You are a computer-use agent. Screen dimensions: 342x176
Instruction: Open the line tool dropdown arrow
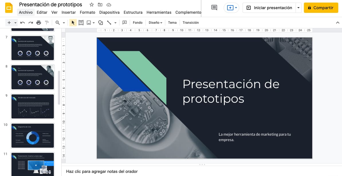116,22
